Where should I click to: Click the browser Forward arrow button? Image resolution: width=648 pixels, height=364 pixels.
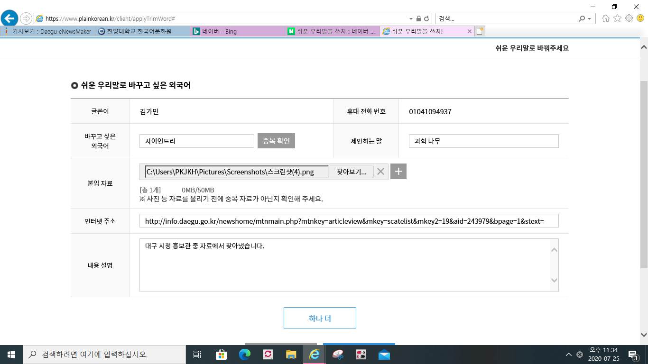click(26, 18)
